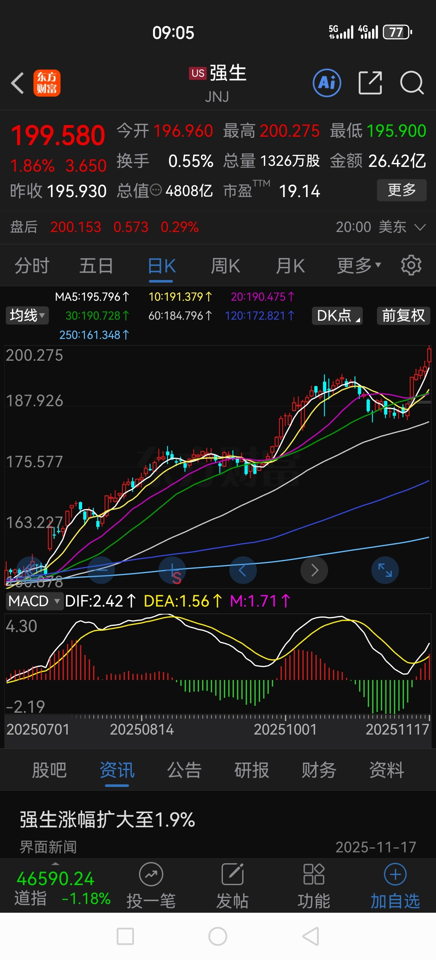This screenshot has width=436, height=960.
Task: Tap the current price 199.580
Action: coord(58,135)
